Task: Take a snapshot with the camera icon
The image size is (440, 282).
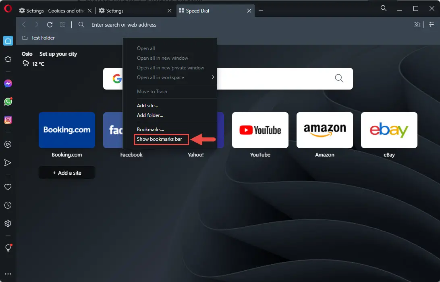Action: pyautogui.click(x=417, y=25)
